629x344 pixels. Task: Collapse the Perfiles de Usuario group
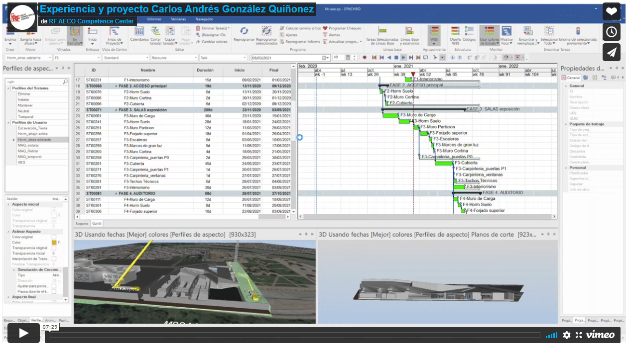(8, 122)
